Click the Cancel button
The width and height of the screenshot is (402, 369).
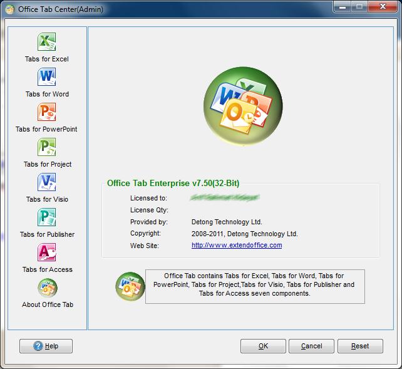point(311,346)
